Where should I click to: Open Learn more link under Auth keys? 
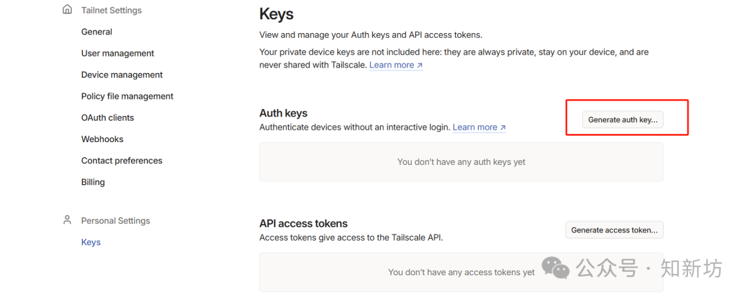(x=475, y=128)
